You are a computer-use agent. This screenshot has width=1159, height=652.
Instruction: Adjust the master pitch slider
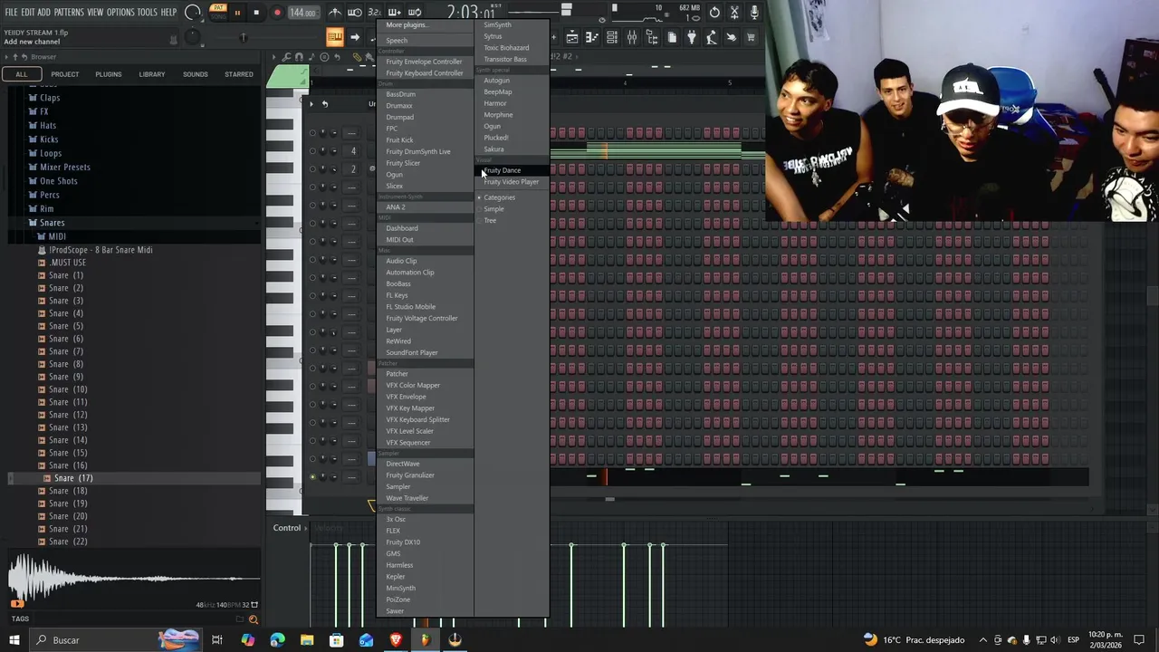(x=243, y=37)
